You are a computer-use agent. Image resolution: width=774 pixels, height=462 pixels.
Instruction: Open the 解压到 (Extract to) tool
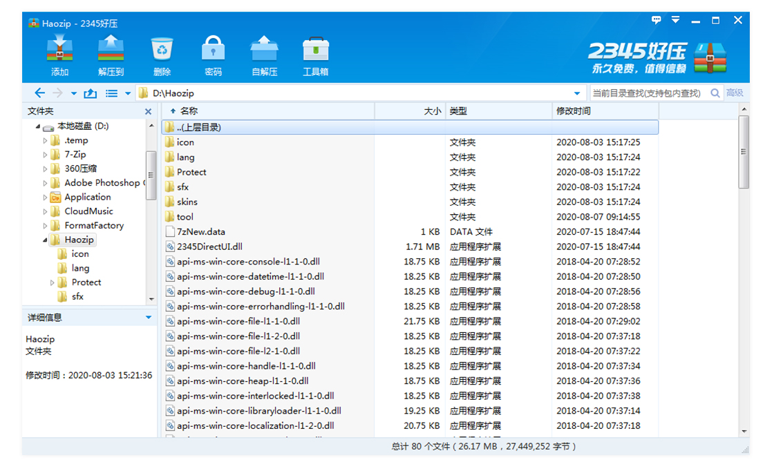[111, 55]
